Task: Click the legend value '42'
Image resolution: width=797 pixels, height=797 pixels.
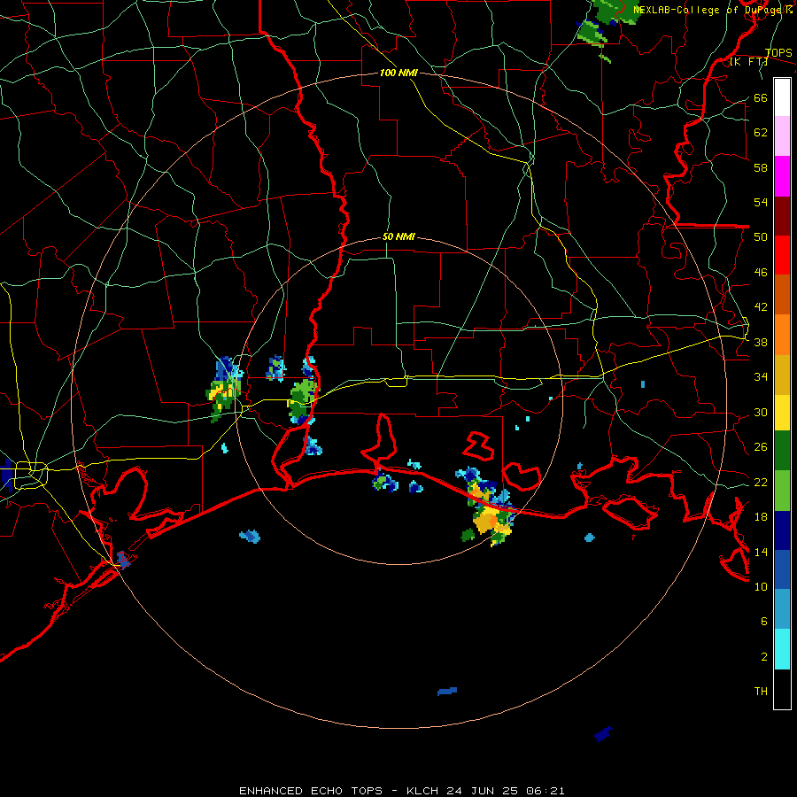Action: pos(761,307)
